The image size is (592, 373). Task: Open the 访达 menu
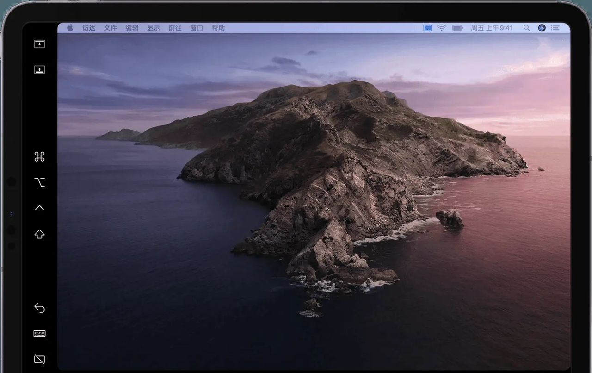click(89, 28)
